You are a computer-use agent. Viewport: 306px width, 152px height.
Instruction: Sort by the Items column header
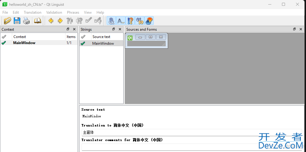tap(71, 37)
